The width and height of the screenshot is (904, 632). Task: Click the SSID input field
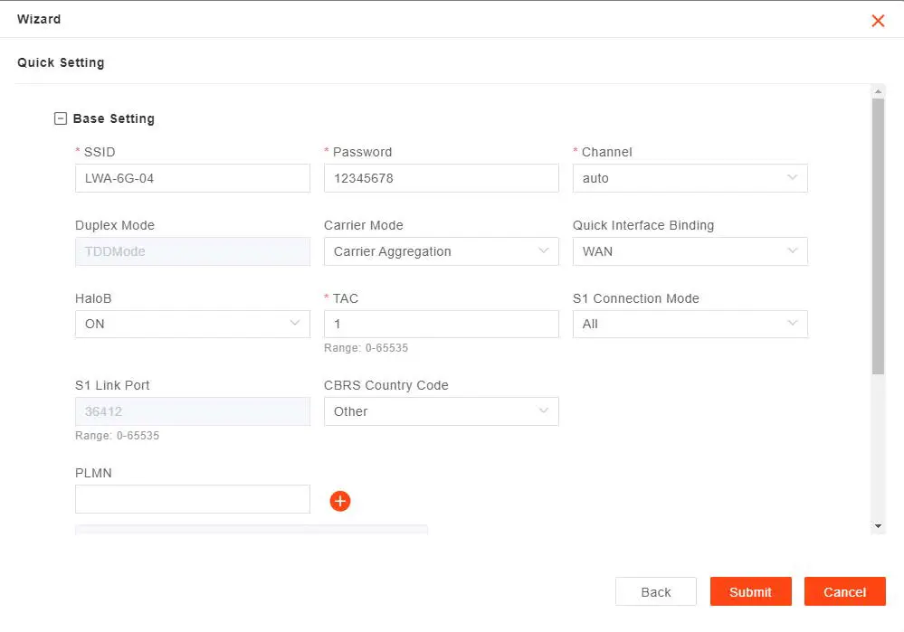tap(192, 178)
